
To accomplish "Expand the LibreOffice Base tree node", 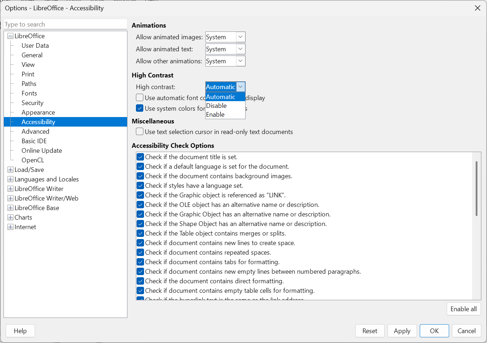I will coord(10,208).
